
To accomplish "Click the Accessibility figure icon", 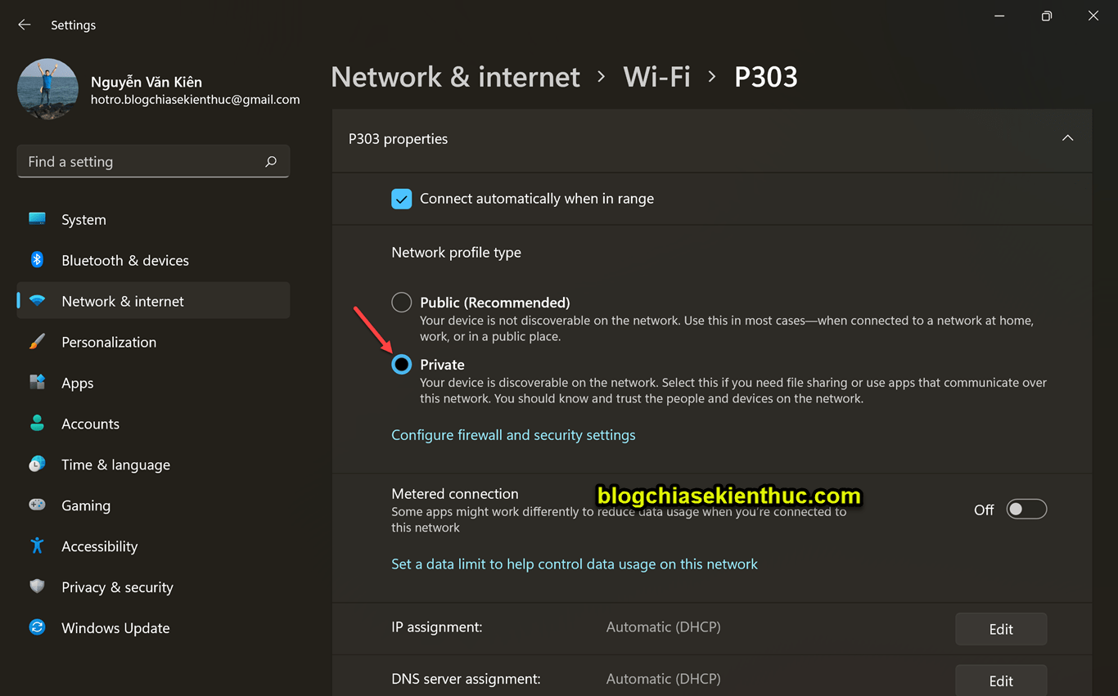I will [37, 546].
